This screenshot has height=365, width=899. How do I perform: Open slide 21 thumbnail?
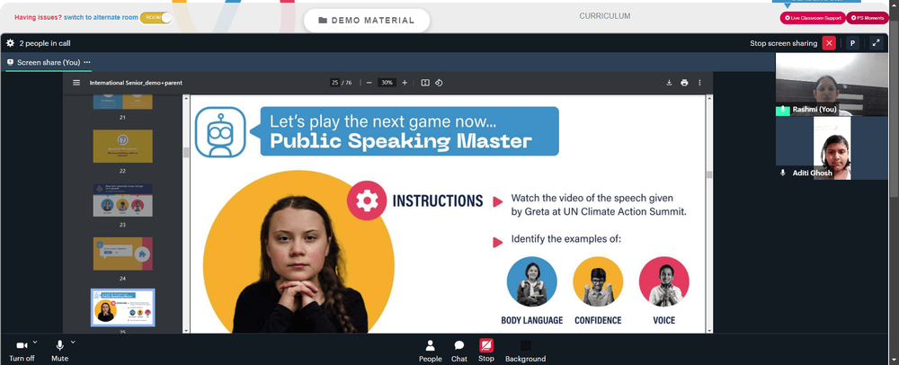[122, 102]
